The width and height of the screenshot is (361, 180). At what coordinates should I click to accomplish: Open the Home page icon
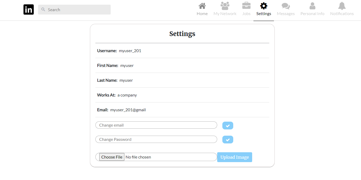(202, 5)
